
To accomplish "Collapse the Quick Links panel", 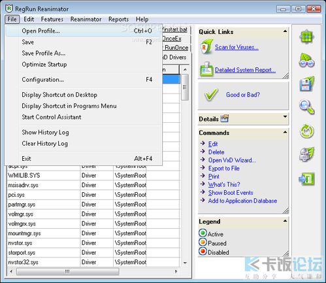I will [285, 31].
